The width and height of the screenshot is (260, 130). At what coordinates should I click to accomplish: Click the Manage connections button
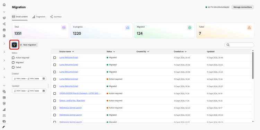[x=243, y=7]
